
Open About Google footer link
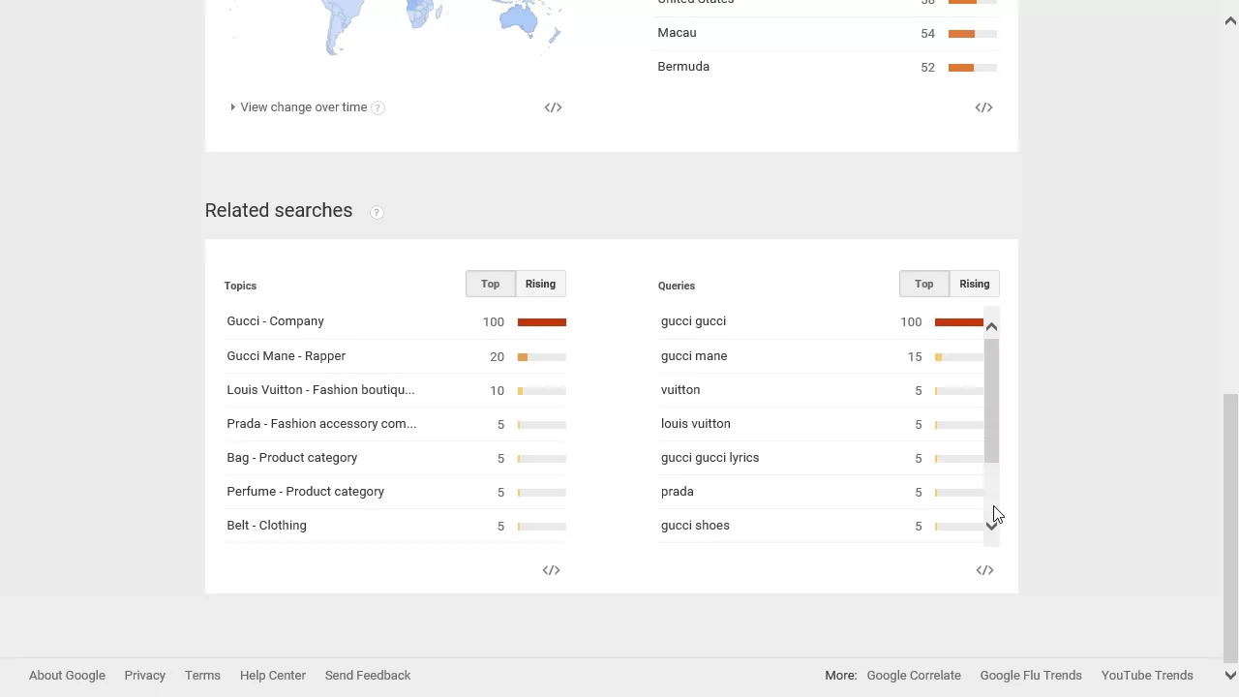(x=67, y=676)
